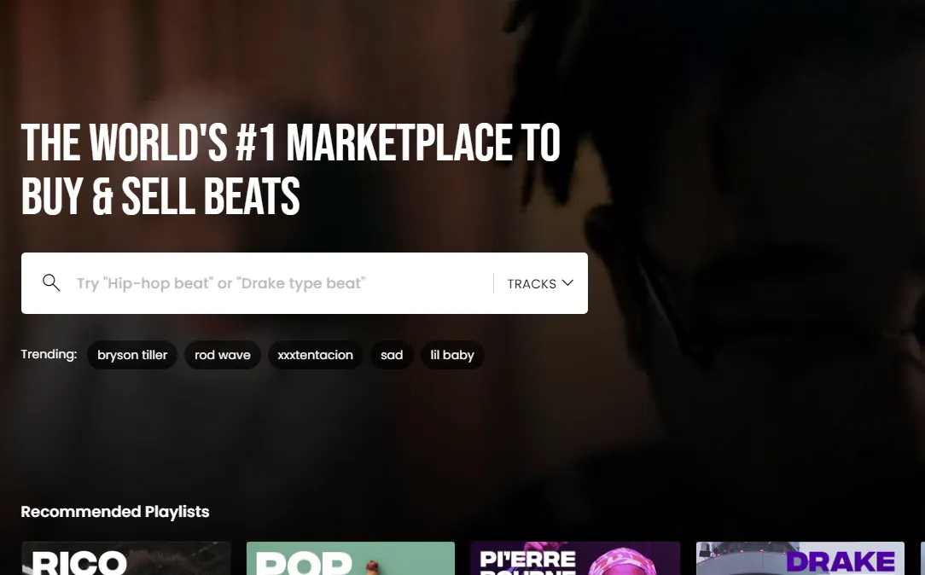The image size is (925, 575).
Task: Click the chevron arrow beside TRACKS
Action: pyautogui.click(x=567, y=283)
